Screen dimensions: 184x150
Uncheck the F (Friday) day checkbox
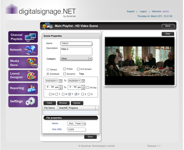coord(76,94)
